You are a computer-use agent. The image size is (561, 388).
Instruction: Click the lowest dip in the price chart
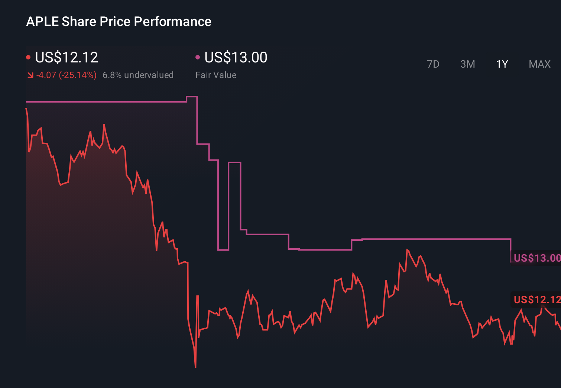tap(195, 367)
